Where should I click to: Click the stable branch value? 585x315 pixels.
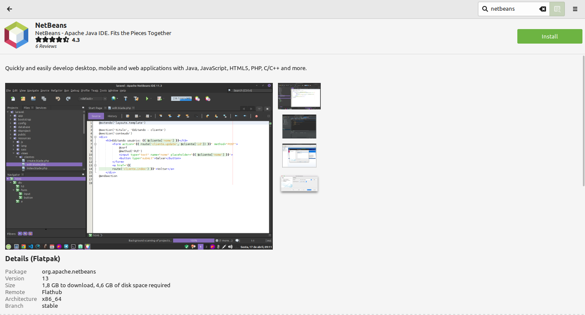[x=50, y=306]
